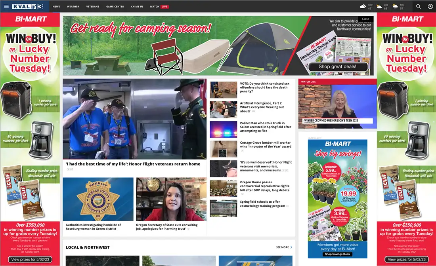Click the KVAL 13 logo
Image resolution: width=436 pixels, height=266 pixels.
click(28, 6)
